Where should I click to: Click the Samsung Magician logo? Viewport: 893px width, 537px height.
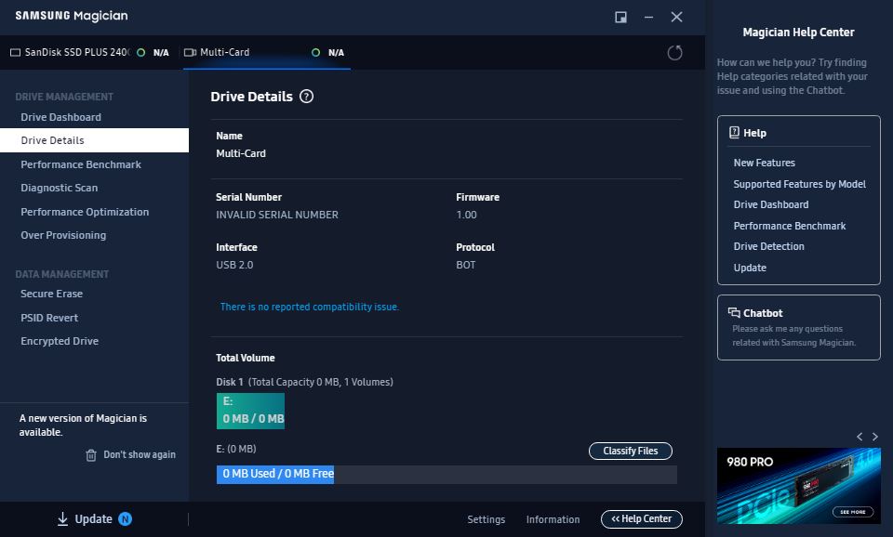tap(72, 16)
